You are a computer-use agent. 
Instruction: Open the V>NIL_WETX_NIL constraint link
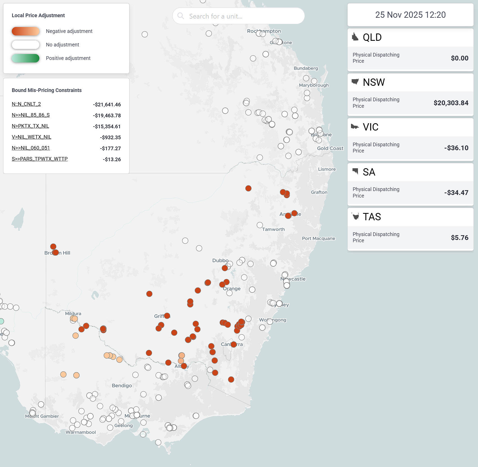[x=31, y=137]
